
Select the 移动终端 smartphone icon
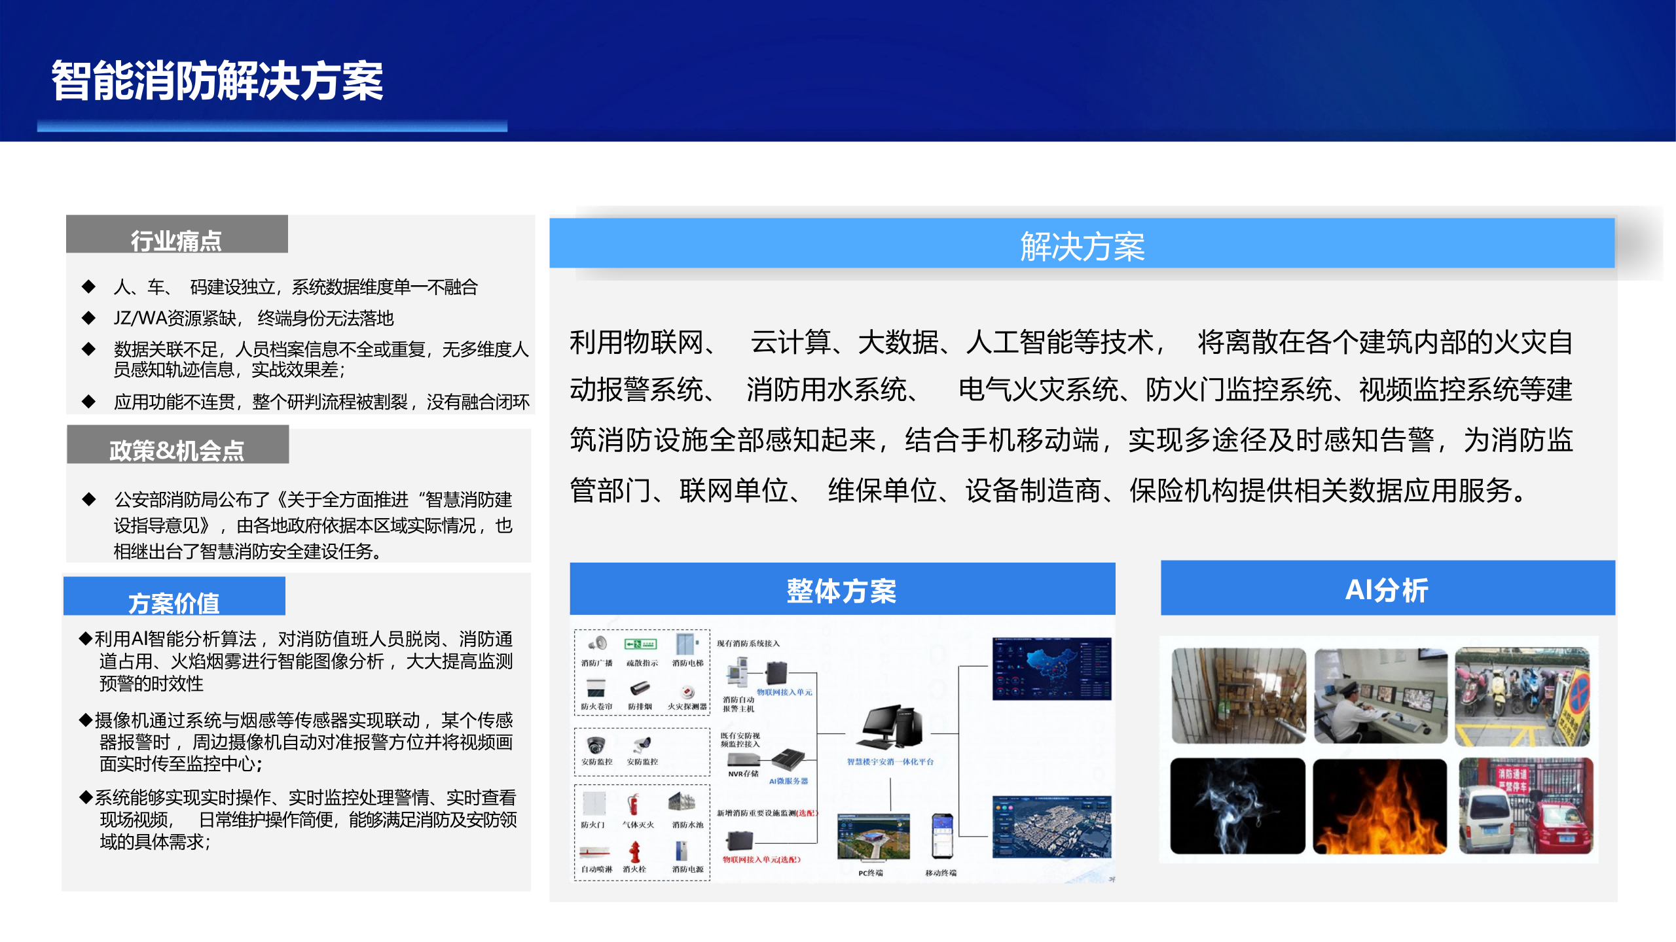[x=942, y=836]
